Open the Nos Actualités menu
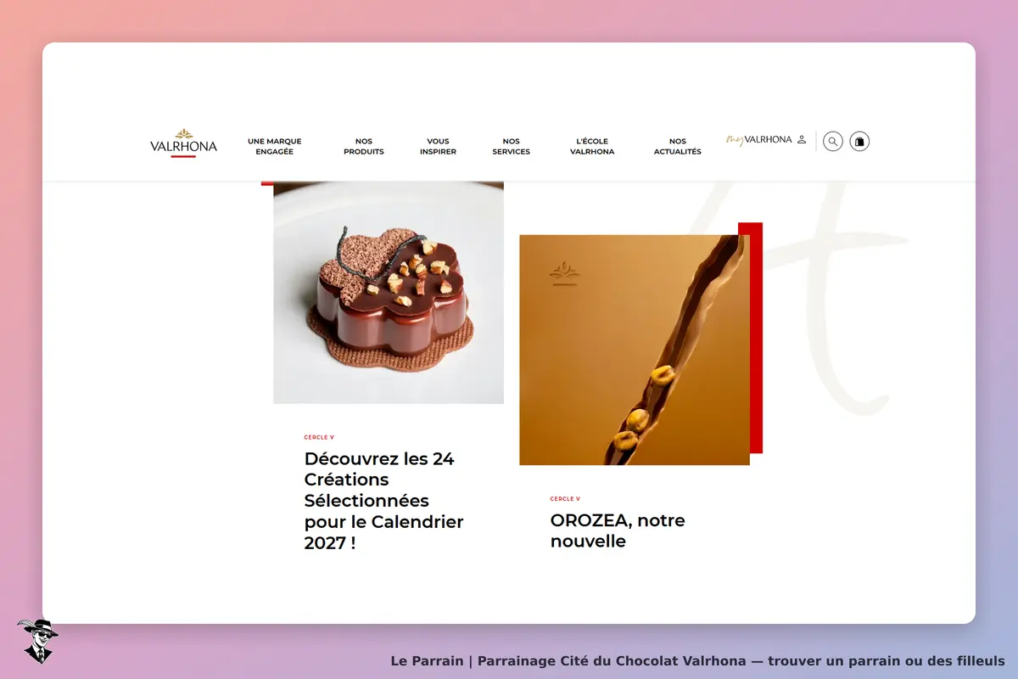Image resolution: width=1018 pixels, height=679 pixels. coord(678,146)
